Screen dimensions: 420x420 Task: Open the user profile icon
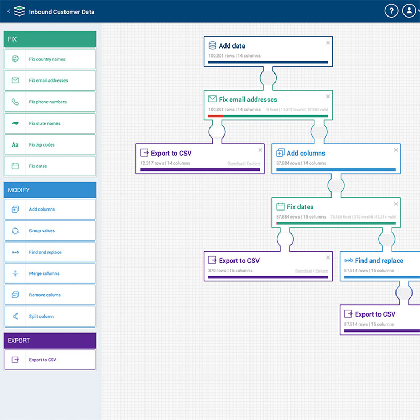pos(409,11)
